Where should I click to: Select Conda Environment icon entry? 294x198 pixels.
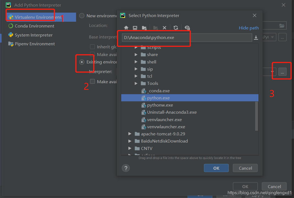[x=11, y=26]
